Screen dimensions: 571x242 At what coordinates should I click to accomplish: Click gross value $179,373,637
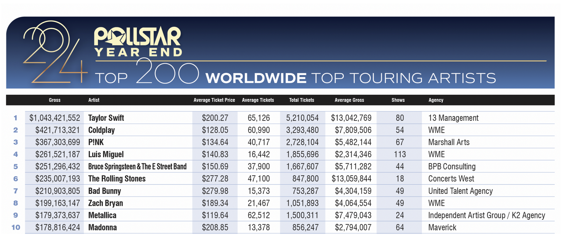(58, 215)
